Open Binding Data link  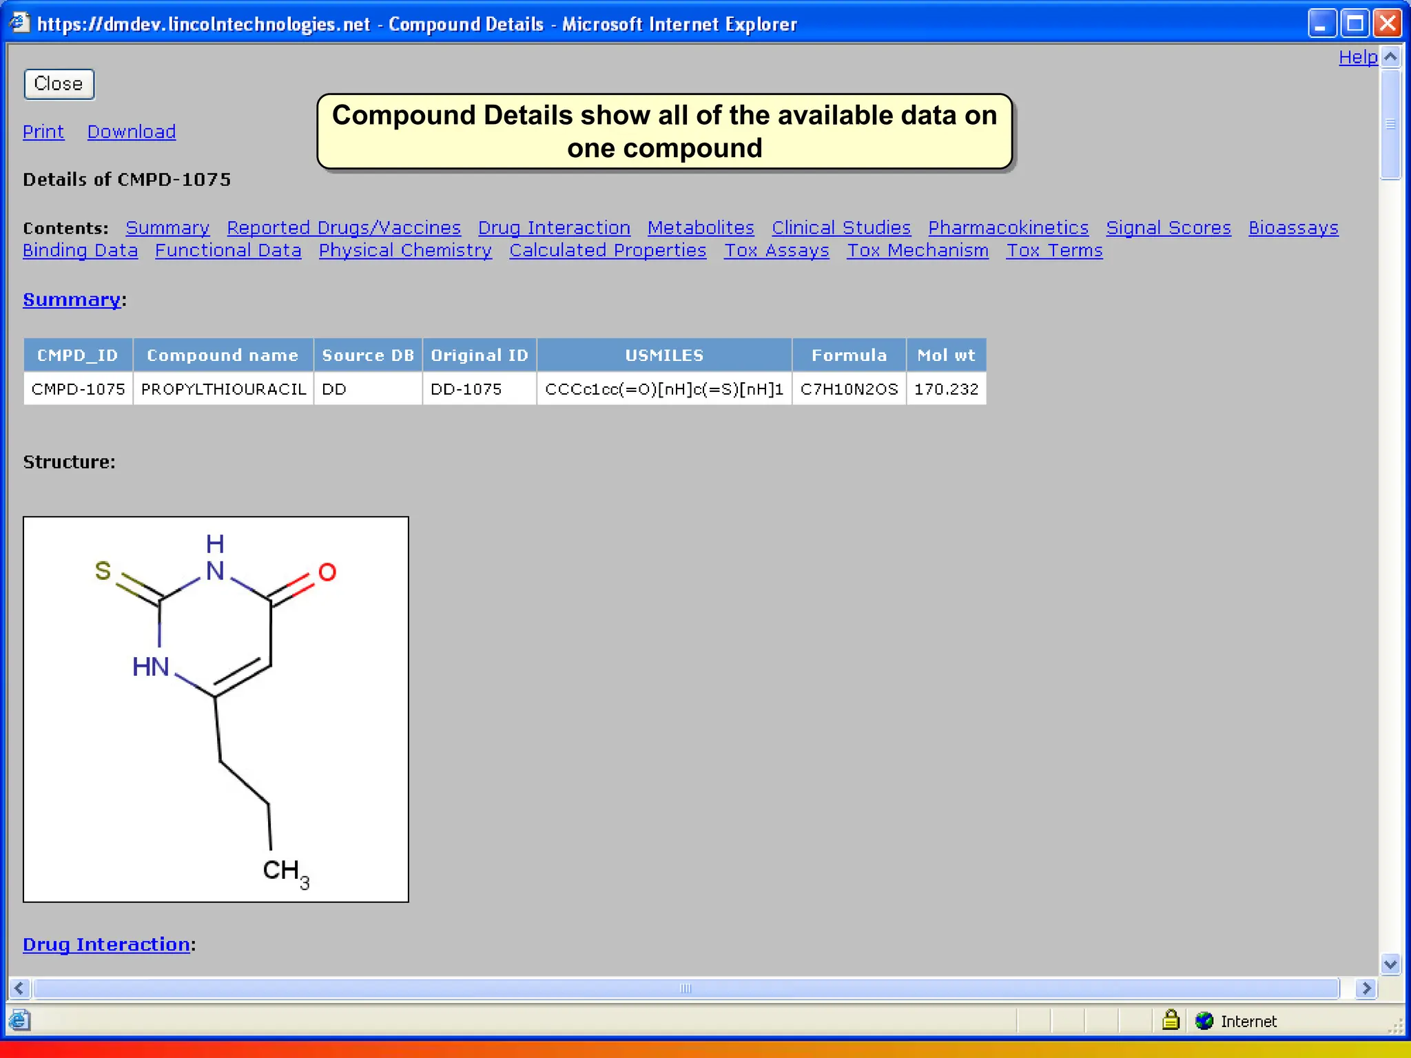[x=80, y=251]
